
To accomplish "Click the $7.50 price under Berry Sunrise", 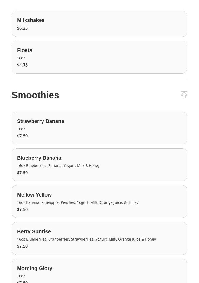I will 22,246.
